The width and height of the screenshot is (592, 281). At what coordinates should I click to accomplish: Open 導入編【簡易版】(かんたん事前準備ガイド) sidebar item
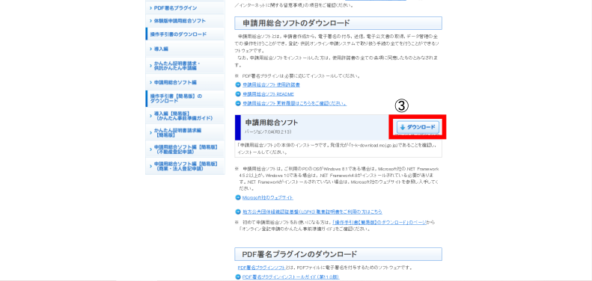click(185, 116)
